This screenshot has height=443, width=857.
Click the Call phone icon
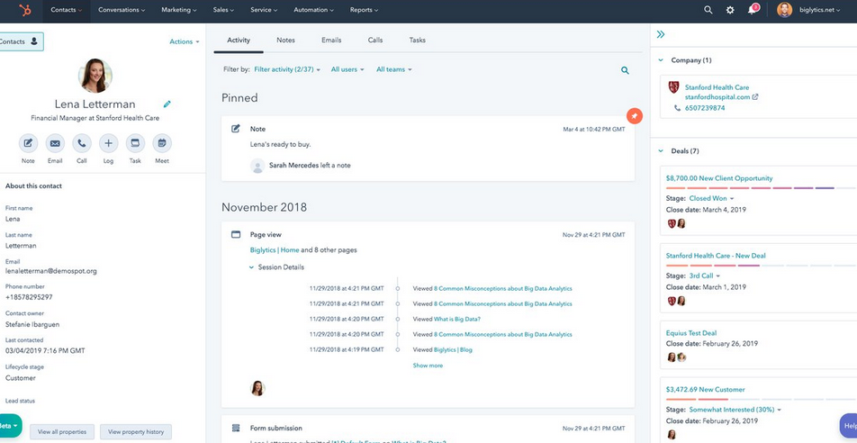[x=81, y=143]
